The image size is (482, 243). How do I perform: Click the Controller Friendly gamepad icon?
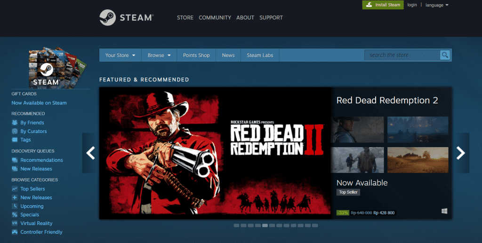15,232
